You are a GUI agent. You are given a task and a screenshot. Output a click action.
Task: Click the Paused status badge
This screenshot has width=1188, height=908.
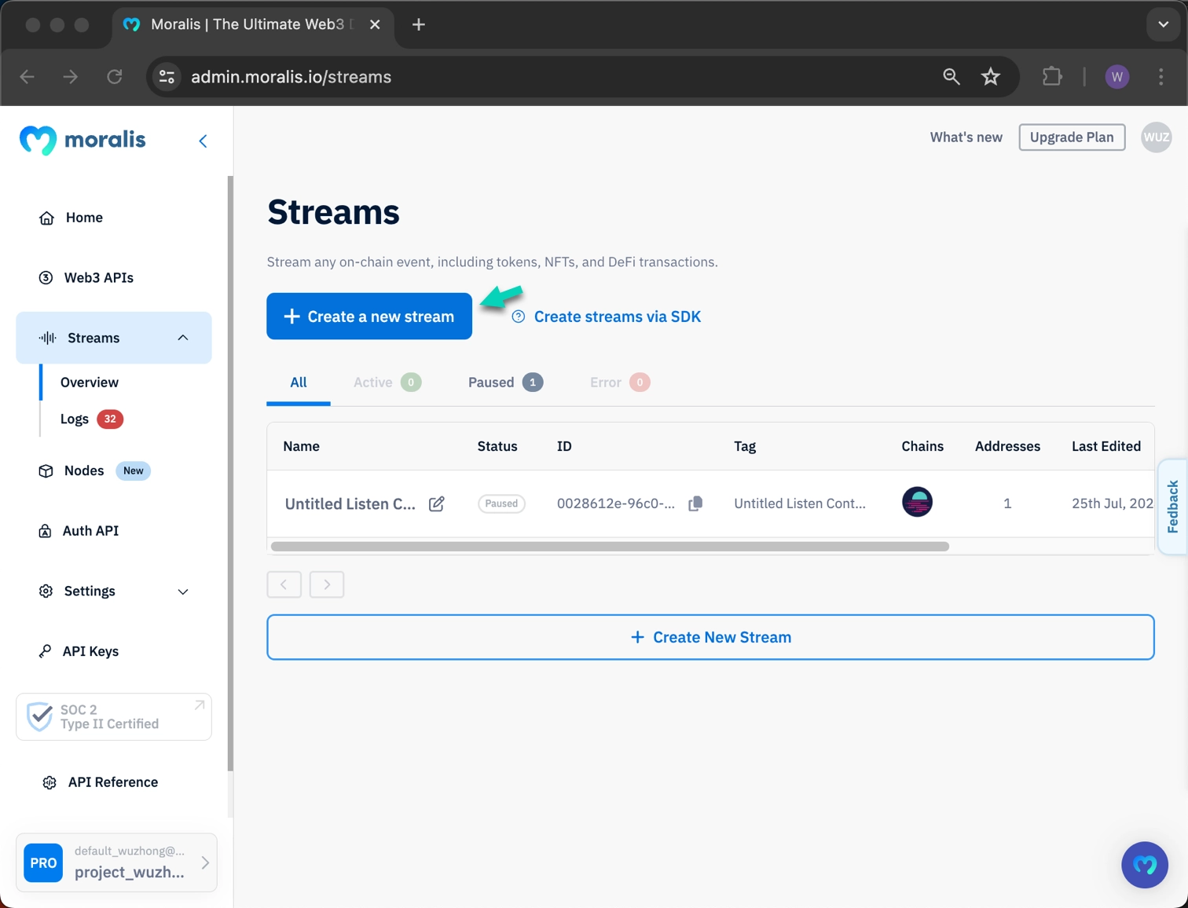501,503
